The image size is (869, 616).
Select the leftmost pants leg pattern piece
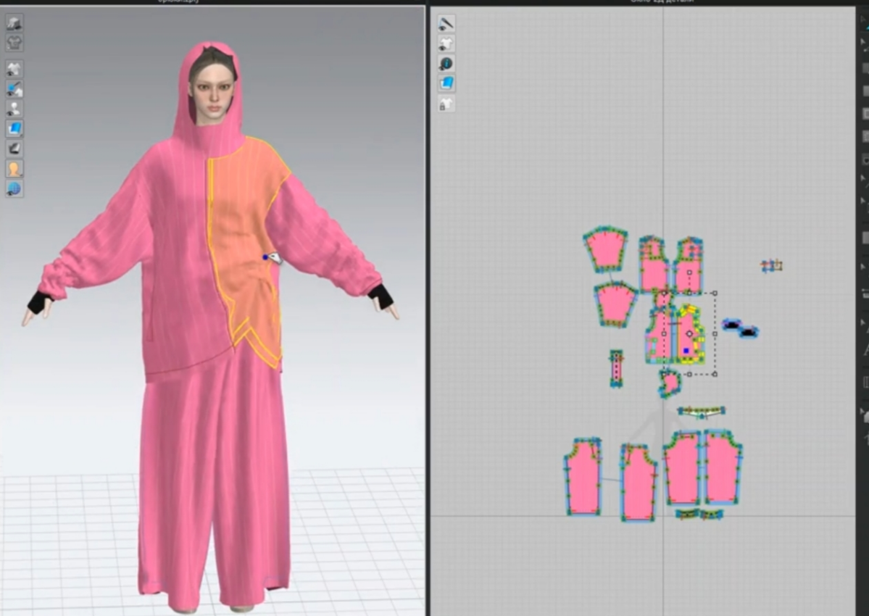(583, 477)
